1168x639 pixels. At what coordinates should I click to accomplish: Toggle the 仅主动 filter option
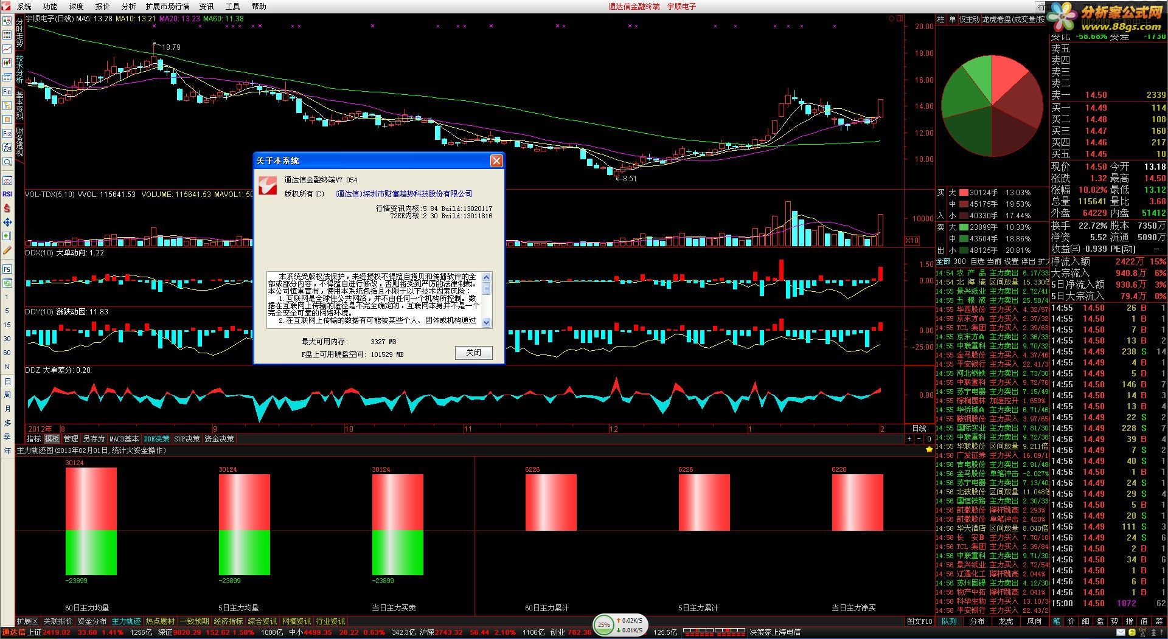pyautogui.click(x=970, y=19)
